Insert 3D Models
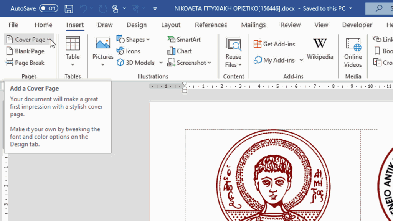Screen dimensions: 393x221 pos(137,63)
